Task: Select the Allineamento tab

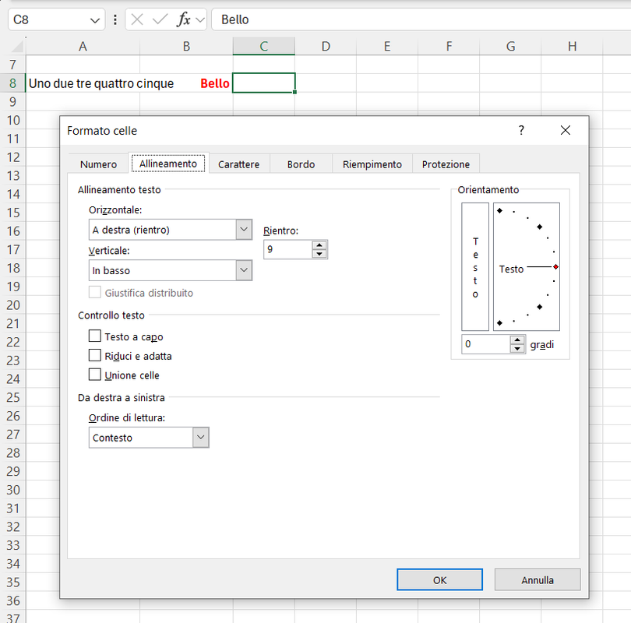Action: tap(168, 164)
